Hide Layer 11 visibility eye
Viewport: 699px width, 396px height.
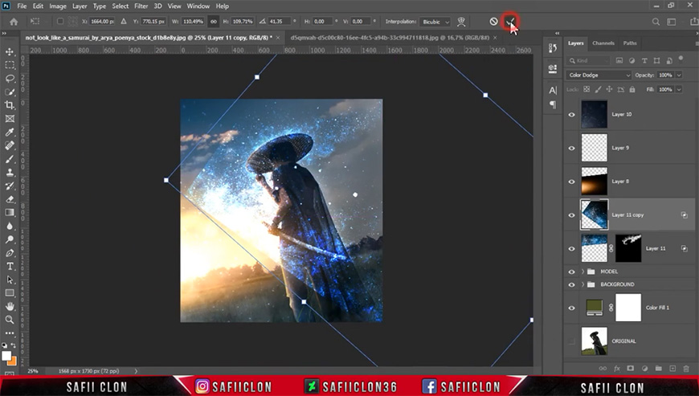point(571,248)
